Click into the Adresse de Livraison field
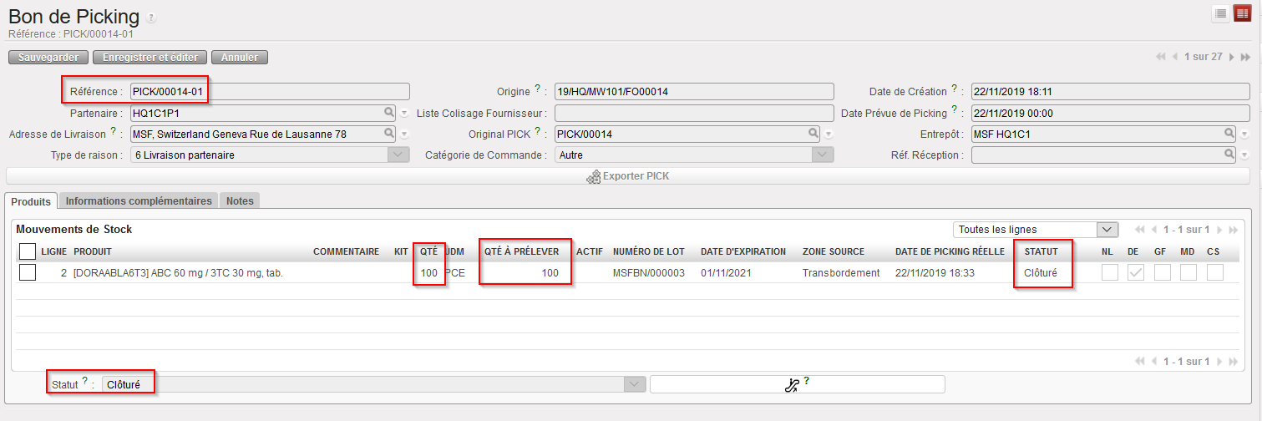Image resolution: width=1262 pixels, height=421 pixels. pyautogui.click(x=255, y=134)
